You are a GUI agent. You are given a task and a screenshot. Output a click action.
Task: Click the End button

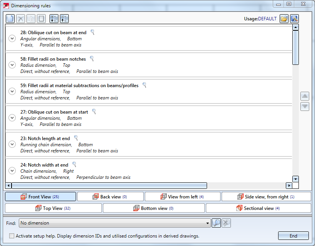pos(293,236)
